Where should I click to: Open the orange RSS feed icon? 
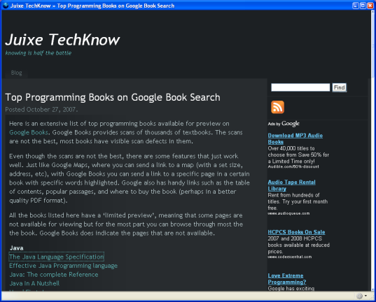pyautogui.click(x=277, y=107)
